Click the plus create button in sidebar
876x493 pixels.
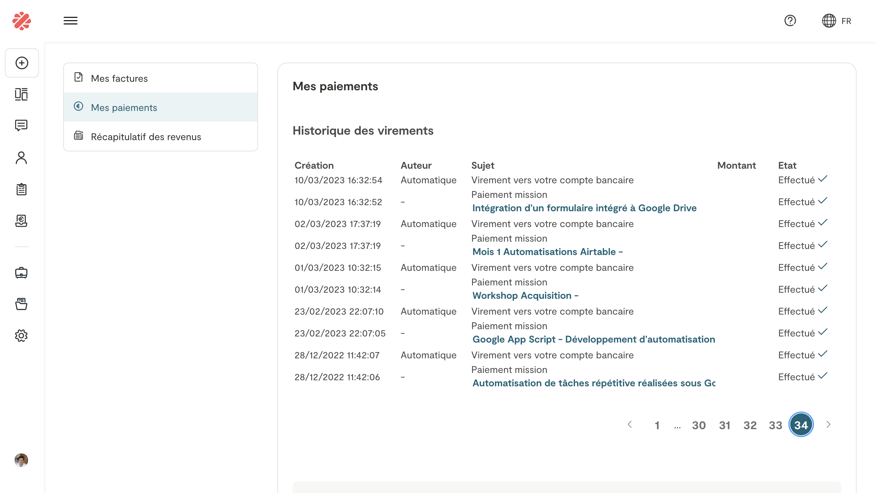point(22,63)
